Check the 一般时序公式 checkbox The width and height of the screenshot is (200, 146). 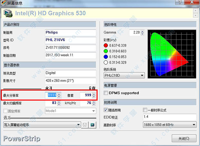[145, 110]
